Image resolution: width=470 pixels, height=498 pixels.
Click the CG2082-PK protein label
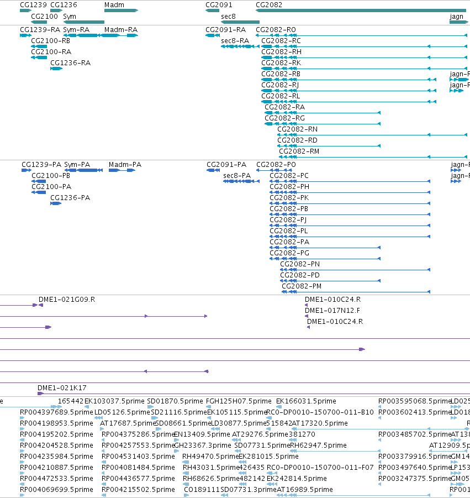point(289,197)
